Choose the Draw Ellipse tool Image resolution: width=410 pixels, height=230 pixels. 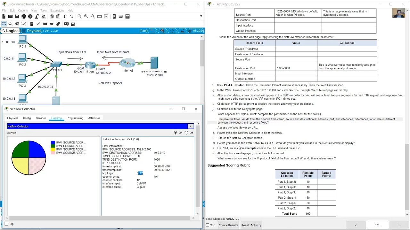coord(52,24)
